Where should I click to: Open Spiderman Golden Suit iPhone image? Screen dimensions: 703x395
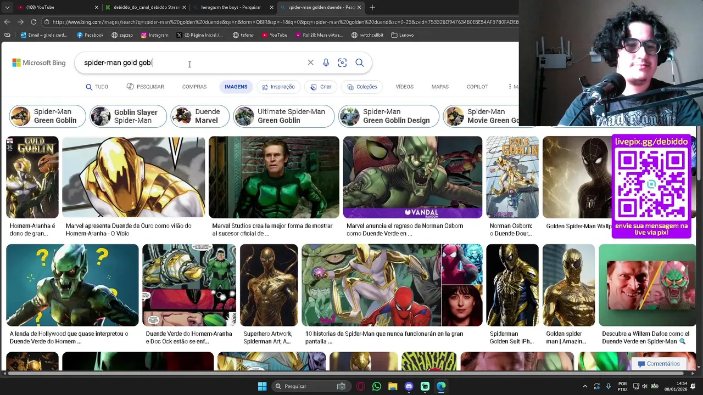(512, 285)
